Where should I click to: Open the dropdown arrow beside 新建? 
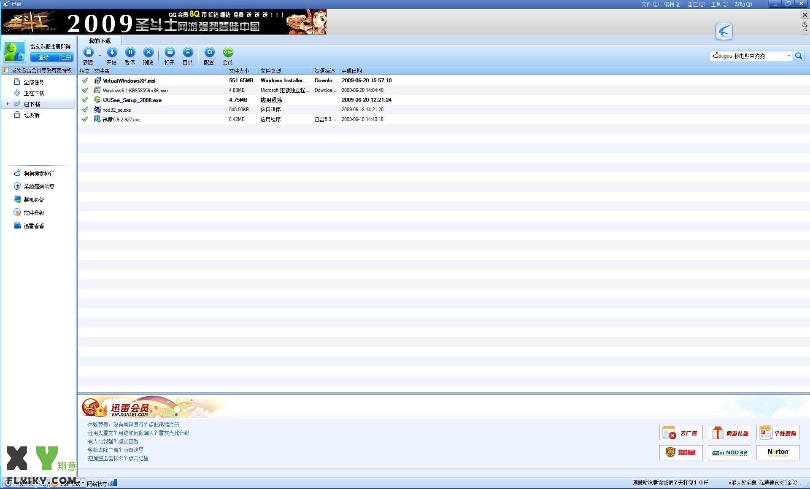pyautogui.click(x=100, y=55)
